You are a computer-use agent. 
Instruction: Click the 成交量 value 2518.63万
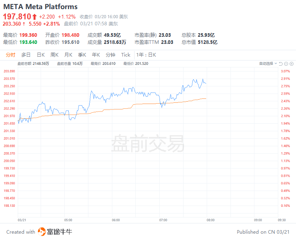115,42
